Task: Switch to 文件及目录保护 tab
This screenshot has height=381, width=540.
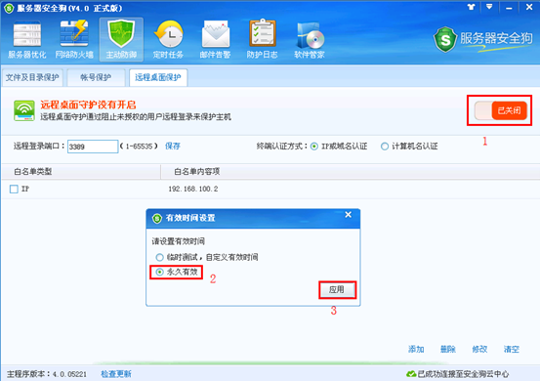Action: pyautogui.click(x=32, y=77)
